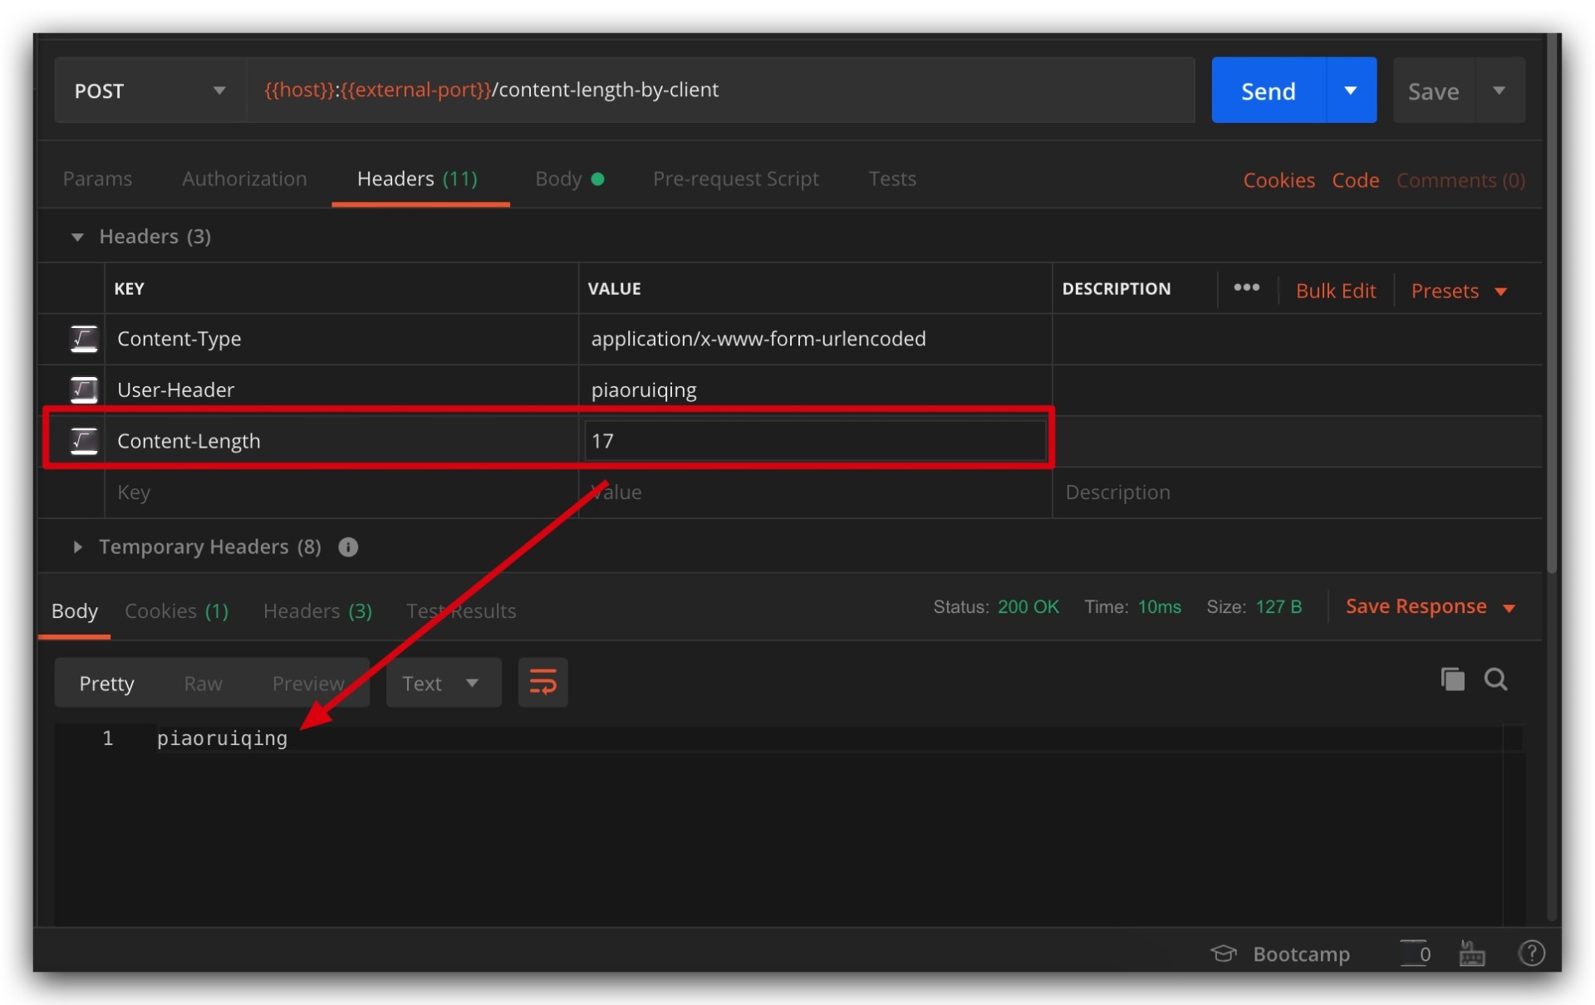Click the three-dots column options icon
This screenshot has height=1005, width=1595.
coord(1246,287)
